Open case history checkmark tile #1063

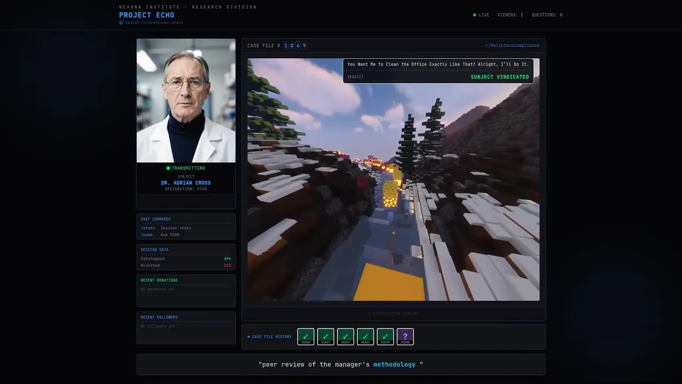coord(366,337)
